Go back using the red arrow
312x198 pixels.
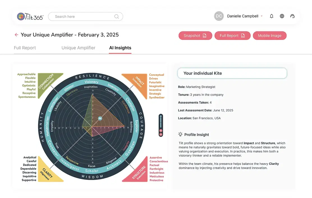pos(16,35)
